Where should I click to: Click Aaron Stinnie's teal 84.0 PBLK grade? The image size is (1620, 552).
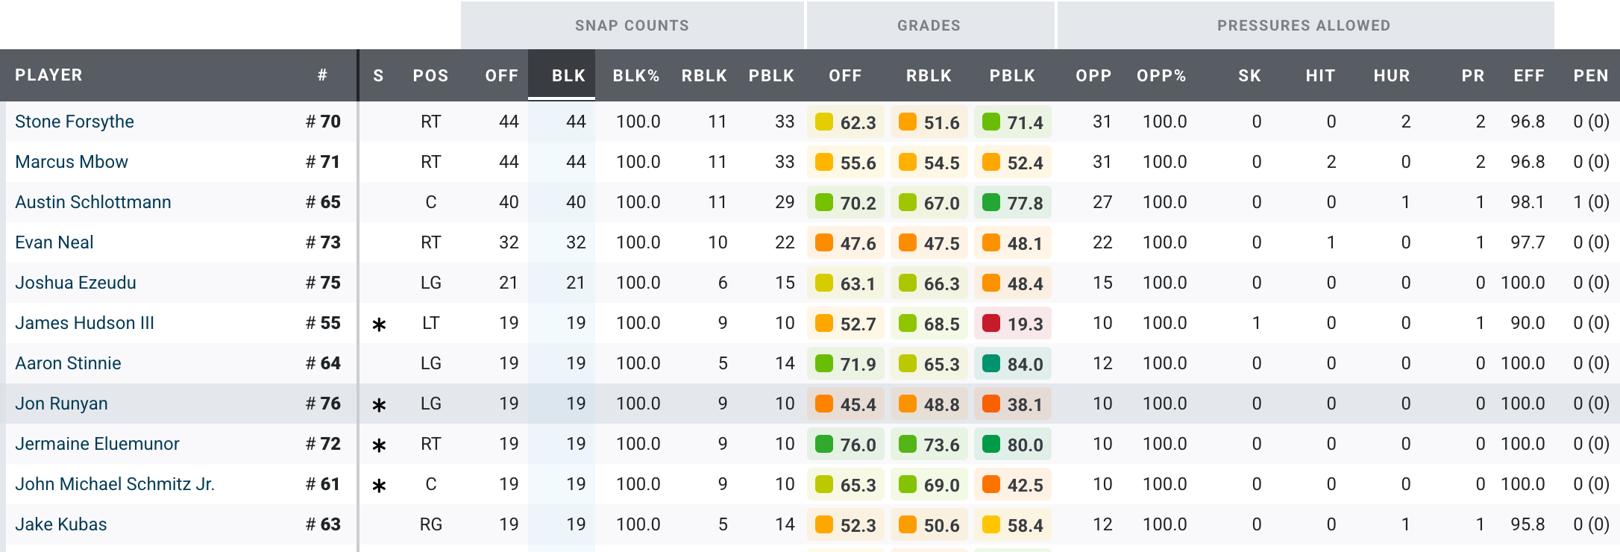tap(1012, 364)
